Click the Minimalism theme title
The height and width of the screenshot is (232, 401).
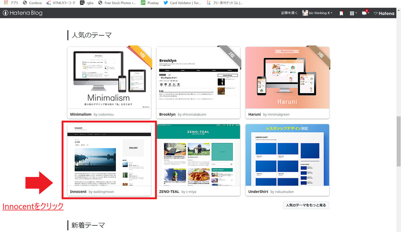(x=81, y=114)
